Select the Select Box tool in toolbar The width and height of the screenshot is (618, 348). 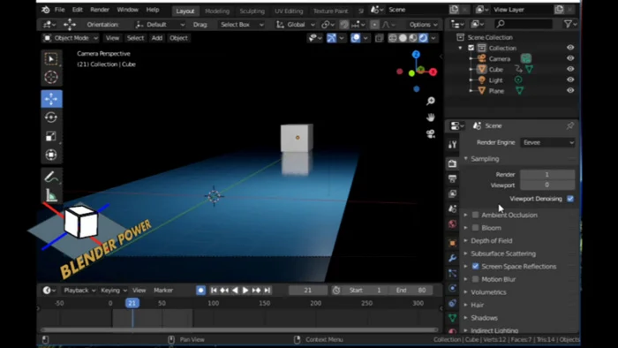[x=51, y=59]
